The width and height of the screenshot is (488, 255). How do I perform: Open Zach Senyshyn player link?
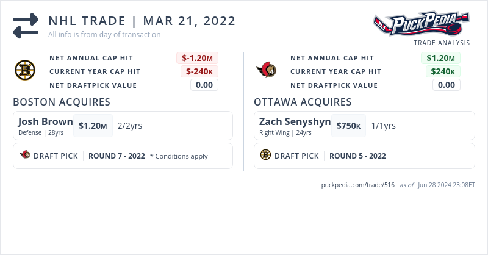point(295,121)
